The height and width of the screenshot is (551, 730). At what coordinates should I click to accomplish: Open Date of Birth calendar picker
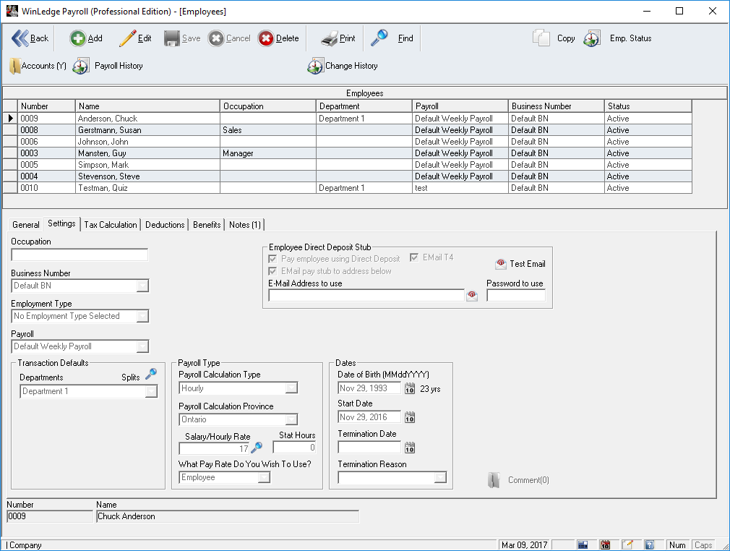tap(409, 388)
